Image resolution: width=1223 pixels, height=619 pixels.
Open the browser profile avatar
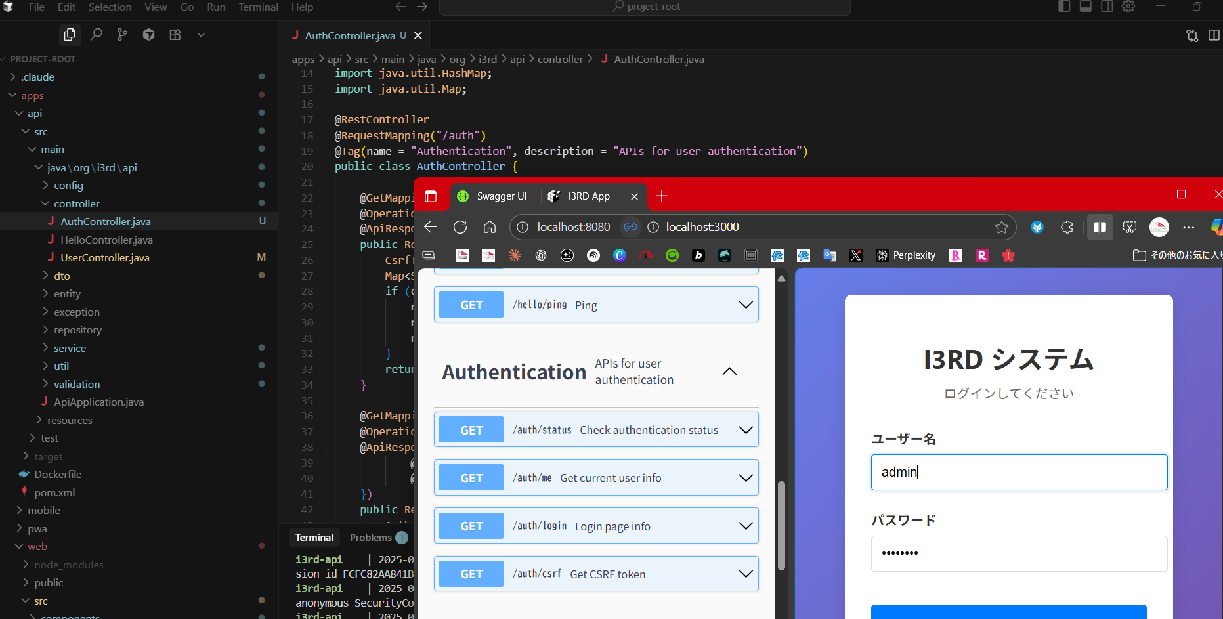(1159, 227)
